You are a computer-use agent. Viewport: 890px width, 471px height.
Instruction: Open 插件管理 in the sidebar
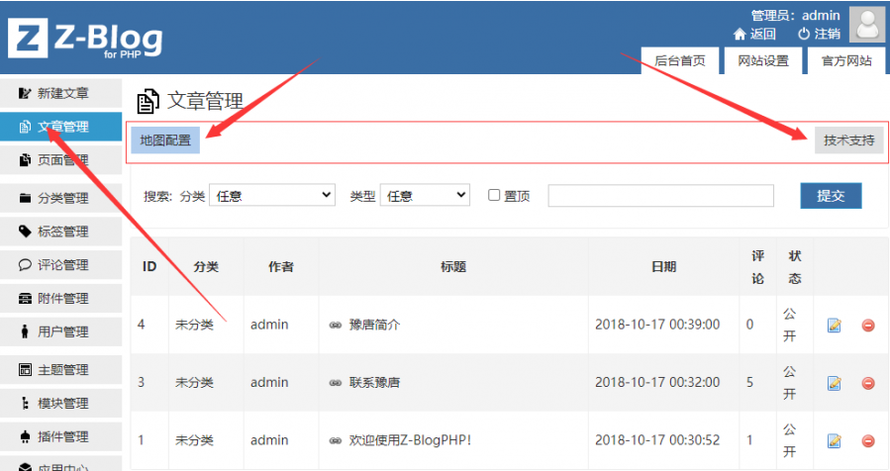click(61, 436)
